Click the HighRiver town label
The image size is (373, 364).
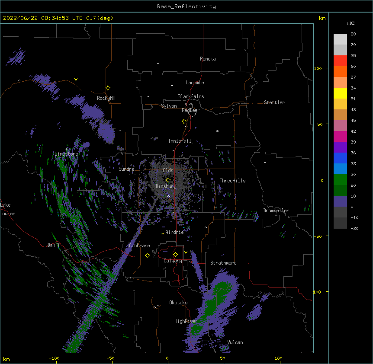186,321
